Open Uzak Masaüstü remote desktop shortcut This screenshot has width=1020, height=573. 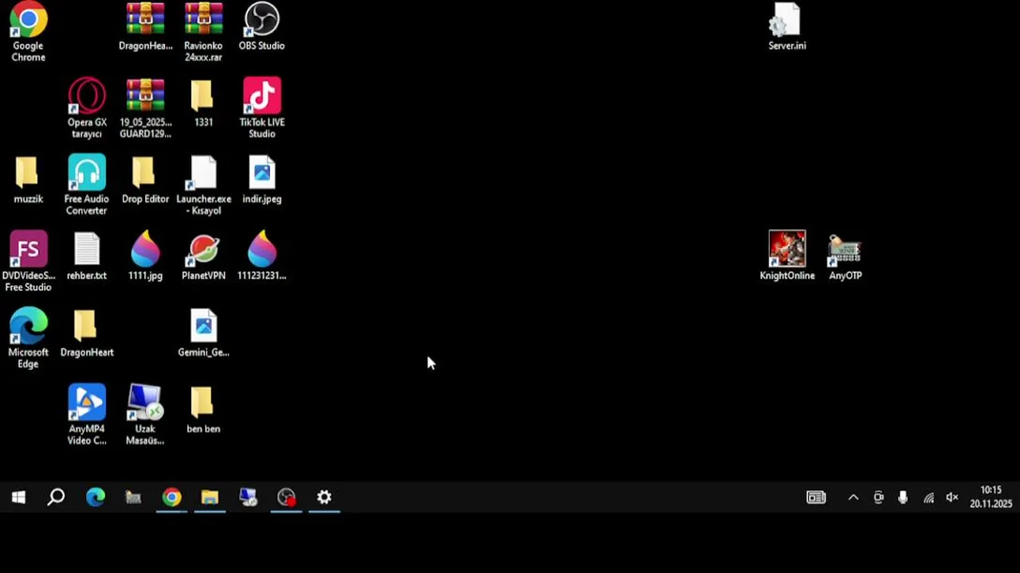145,415
